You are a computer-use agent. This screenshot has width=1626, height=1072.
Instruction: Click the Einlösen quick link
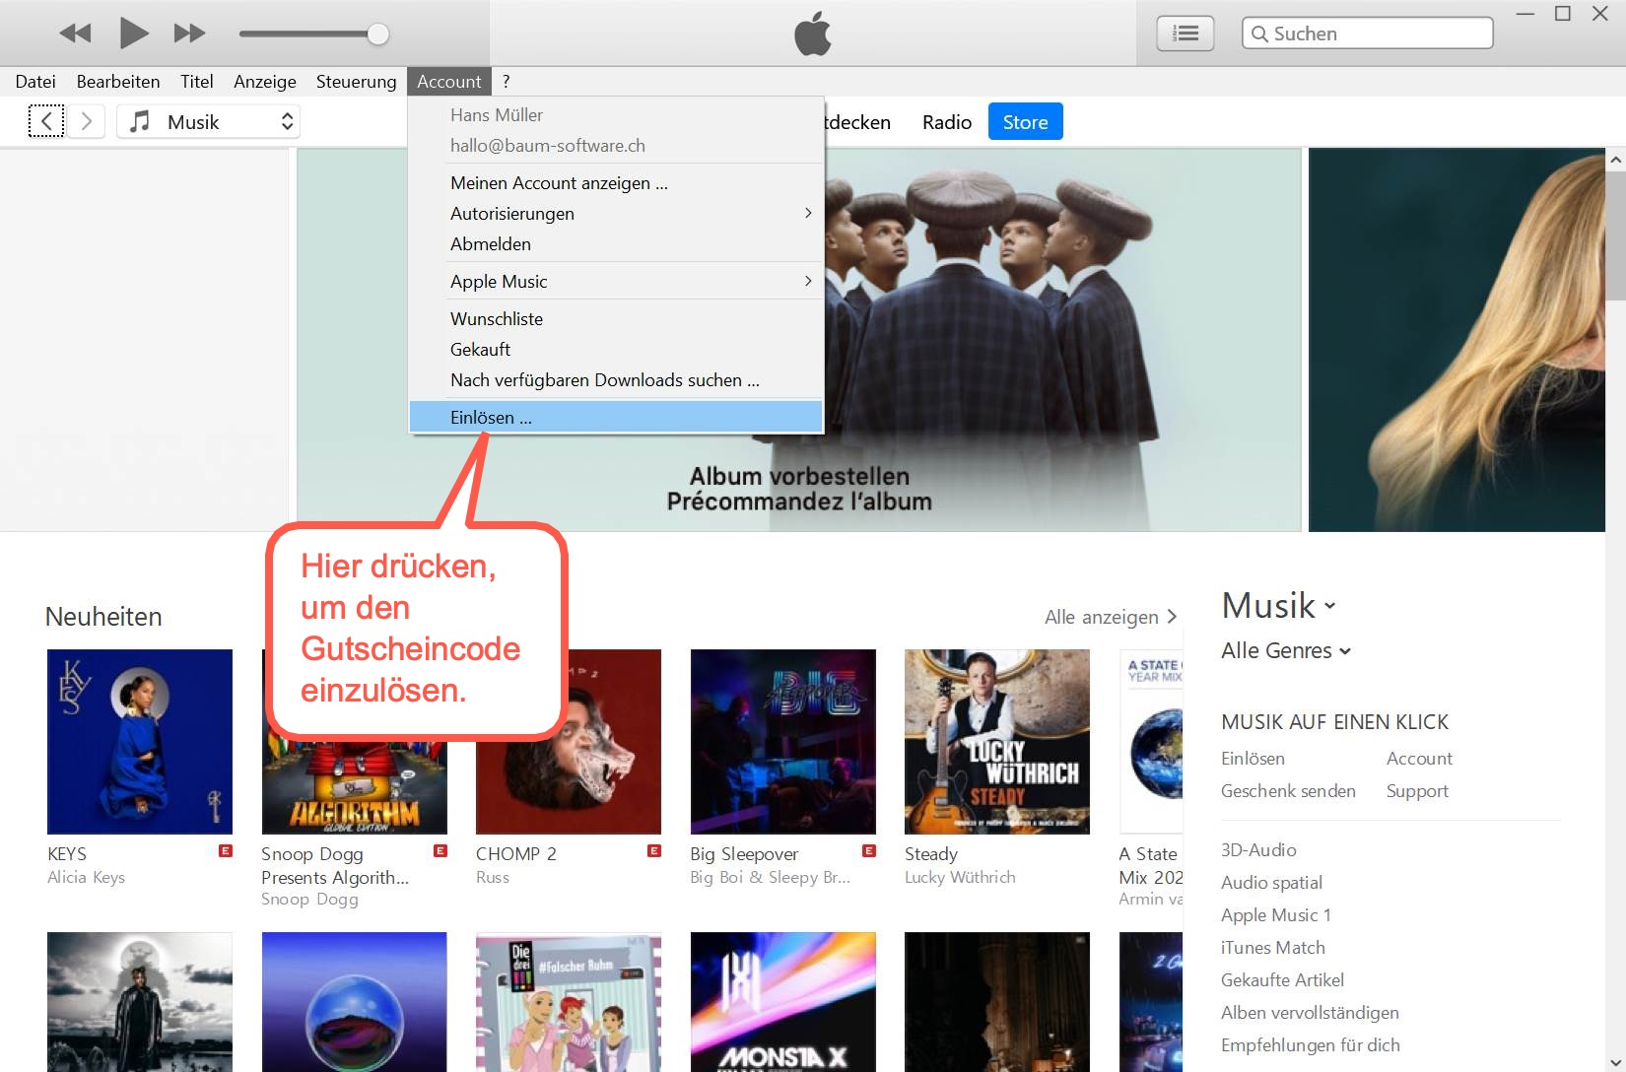(1253, 759)
